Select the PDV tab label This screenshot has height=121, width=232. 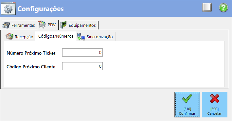click(52, 25)
